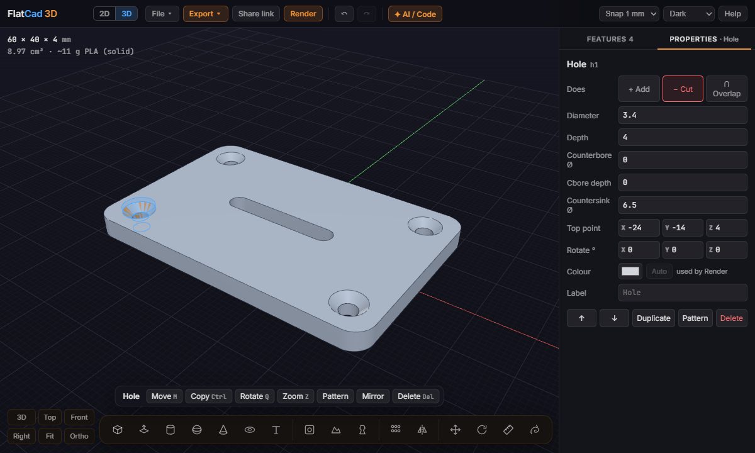Open the hole colour swatch
Screen dimensions: 755x453
pyautogui.click(x=630, y=271)
